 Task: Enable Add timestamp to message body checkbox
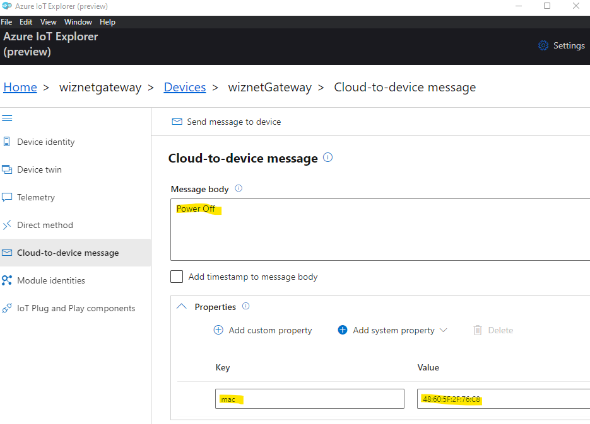[177, 277]
